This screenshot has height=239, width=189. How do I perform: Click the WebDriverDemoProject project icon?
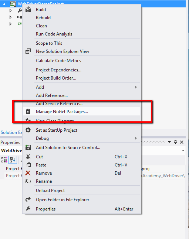[13, 4]
